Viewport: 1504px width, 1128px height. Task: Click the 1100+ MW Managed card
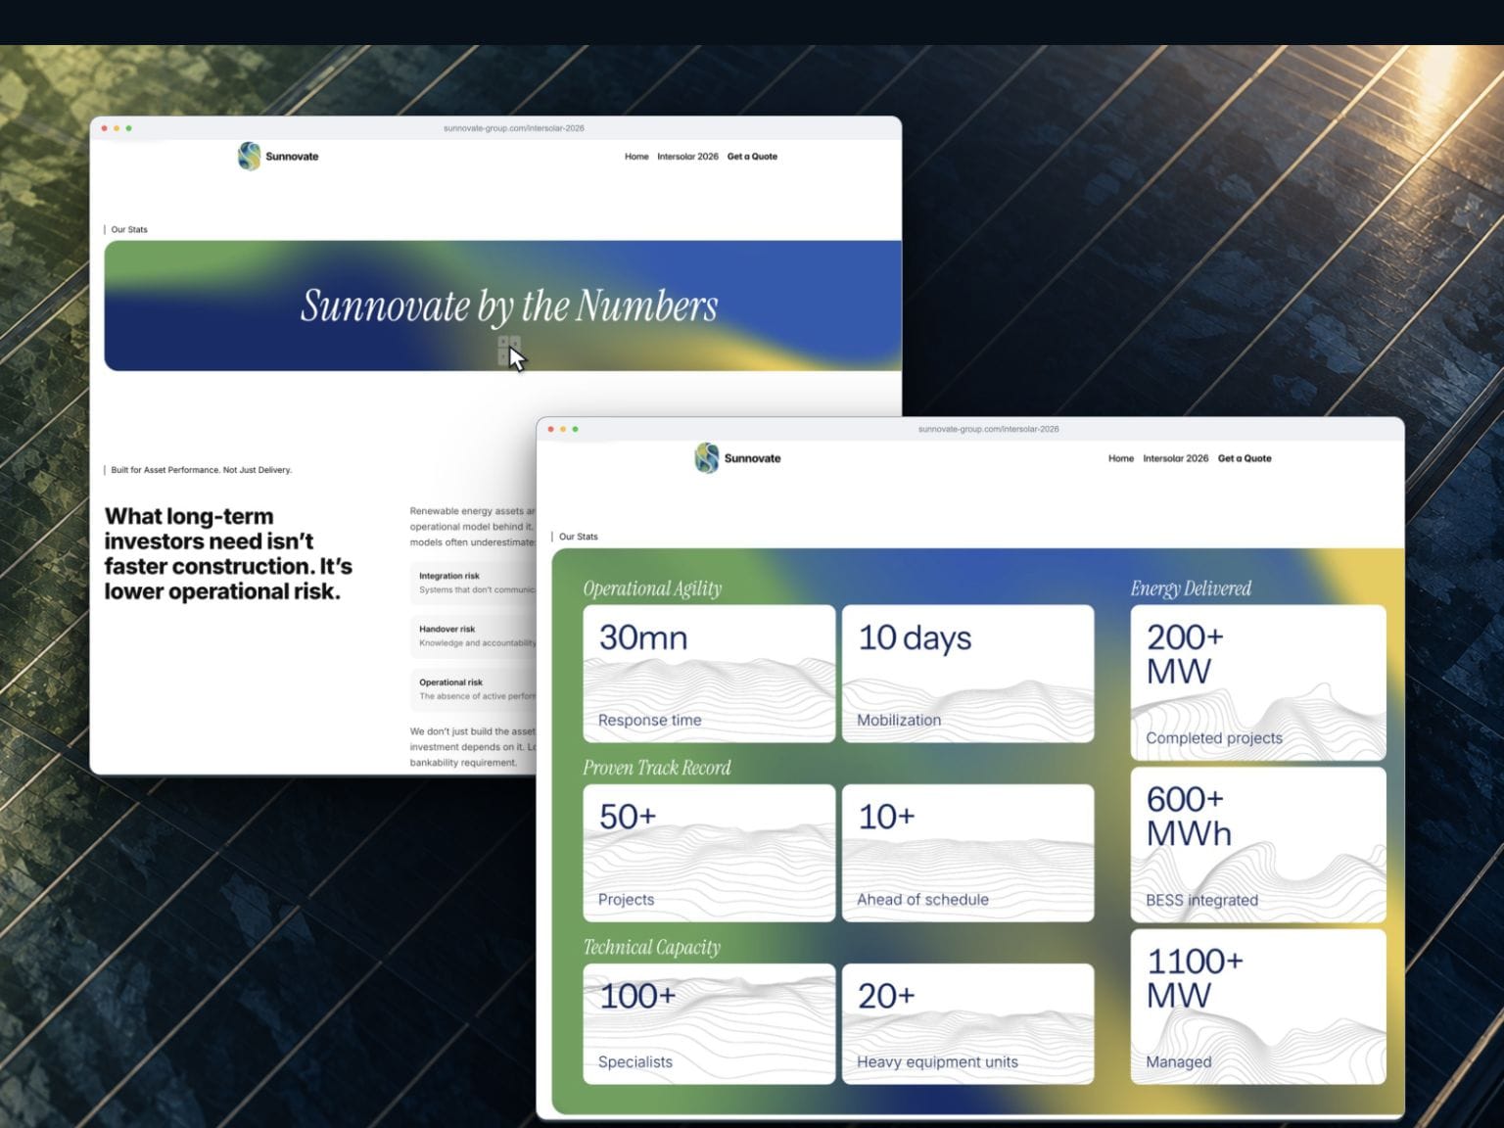(x=1258, y=1007)
